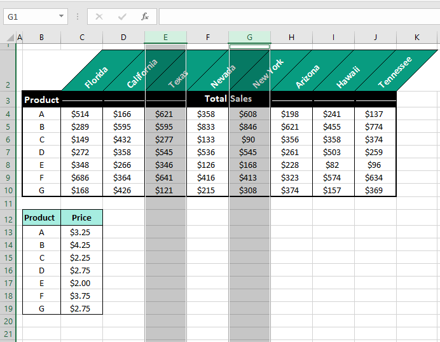Click the Florida slanted header cell
The height and width of the screenshot is (342, 440).
point(95,78)
